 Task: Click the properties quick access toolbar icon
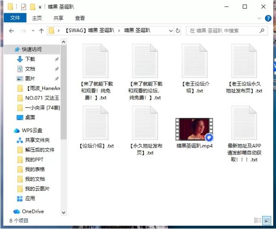point(23,7)
